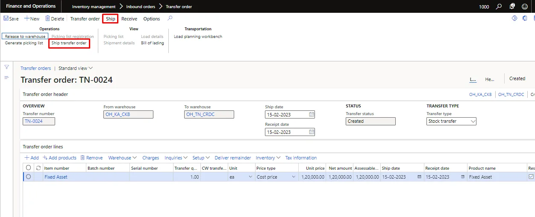The image size is (535, 217).
Task: Click company code 1000 in top bar
Action: click(484, 7)
